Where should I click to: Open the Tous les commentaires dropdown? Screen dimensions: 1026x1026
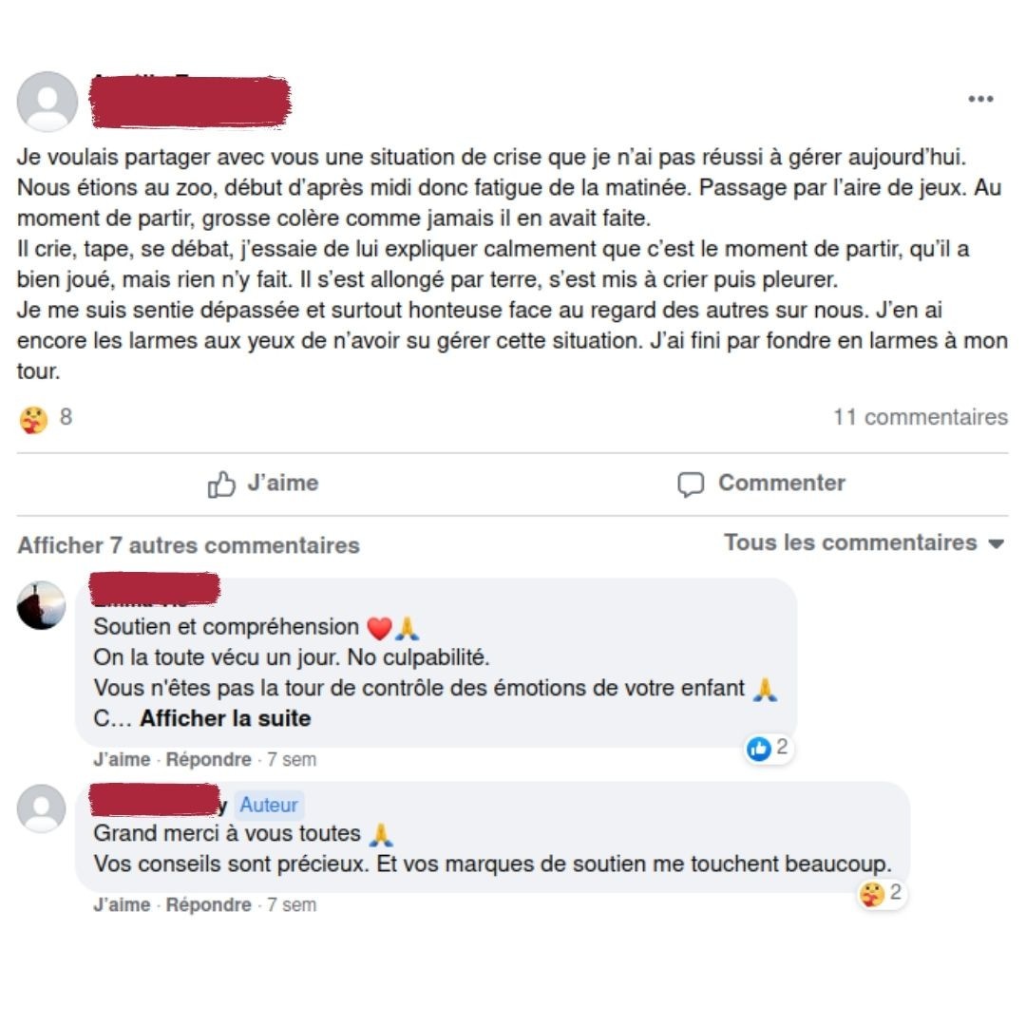[x=864, y=542]
